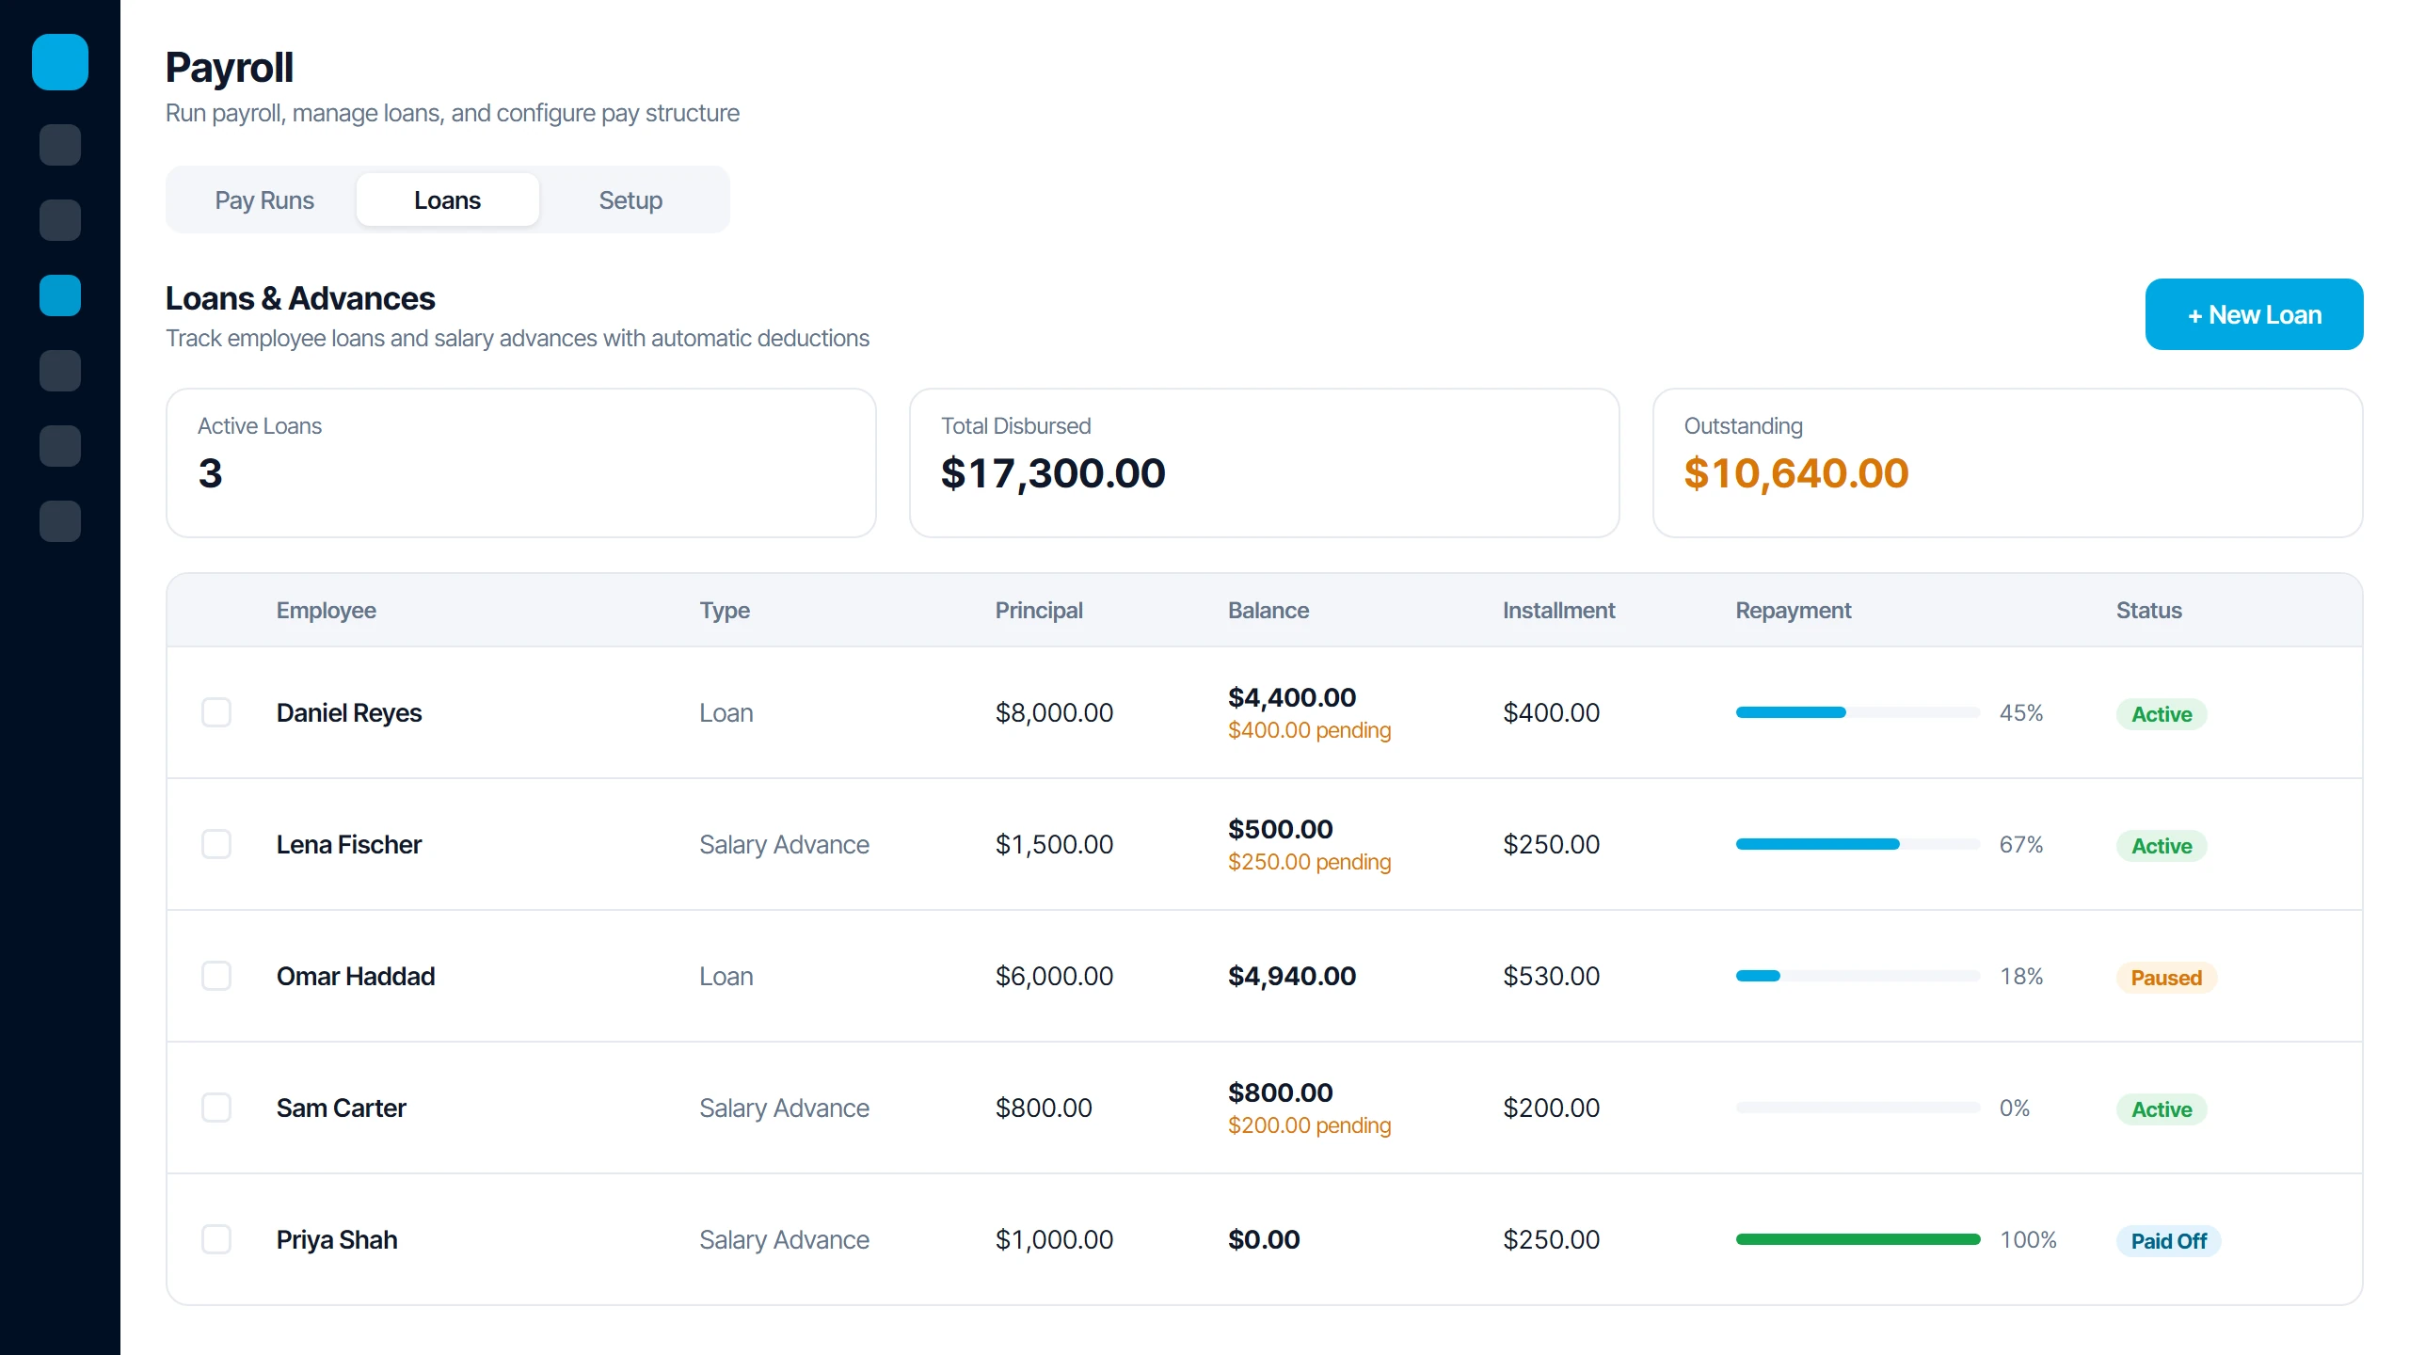The image size is (2409, 1355).
Task: Click the $8,000.00 principal value
Action: point(1054,712)
